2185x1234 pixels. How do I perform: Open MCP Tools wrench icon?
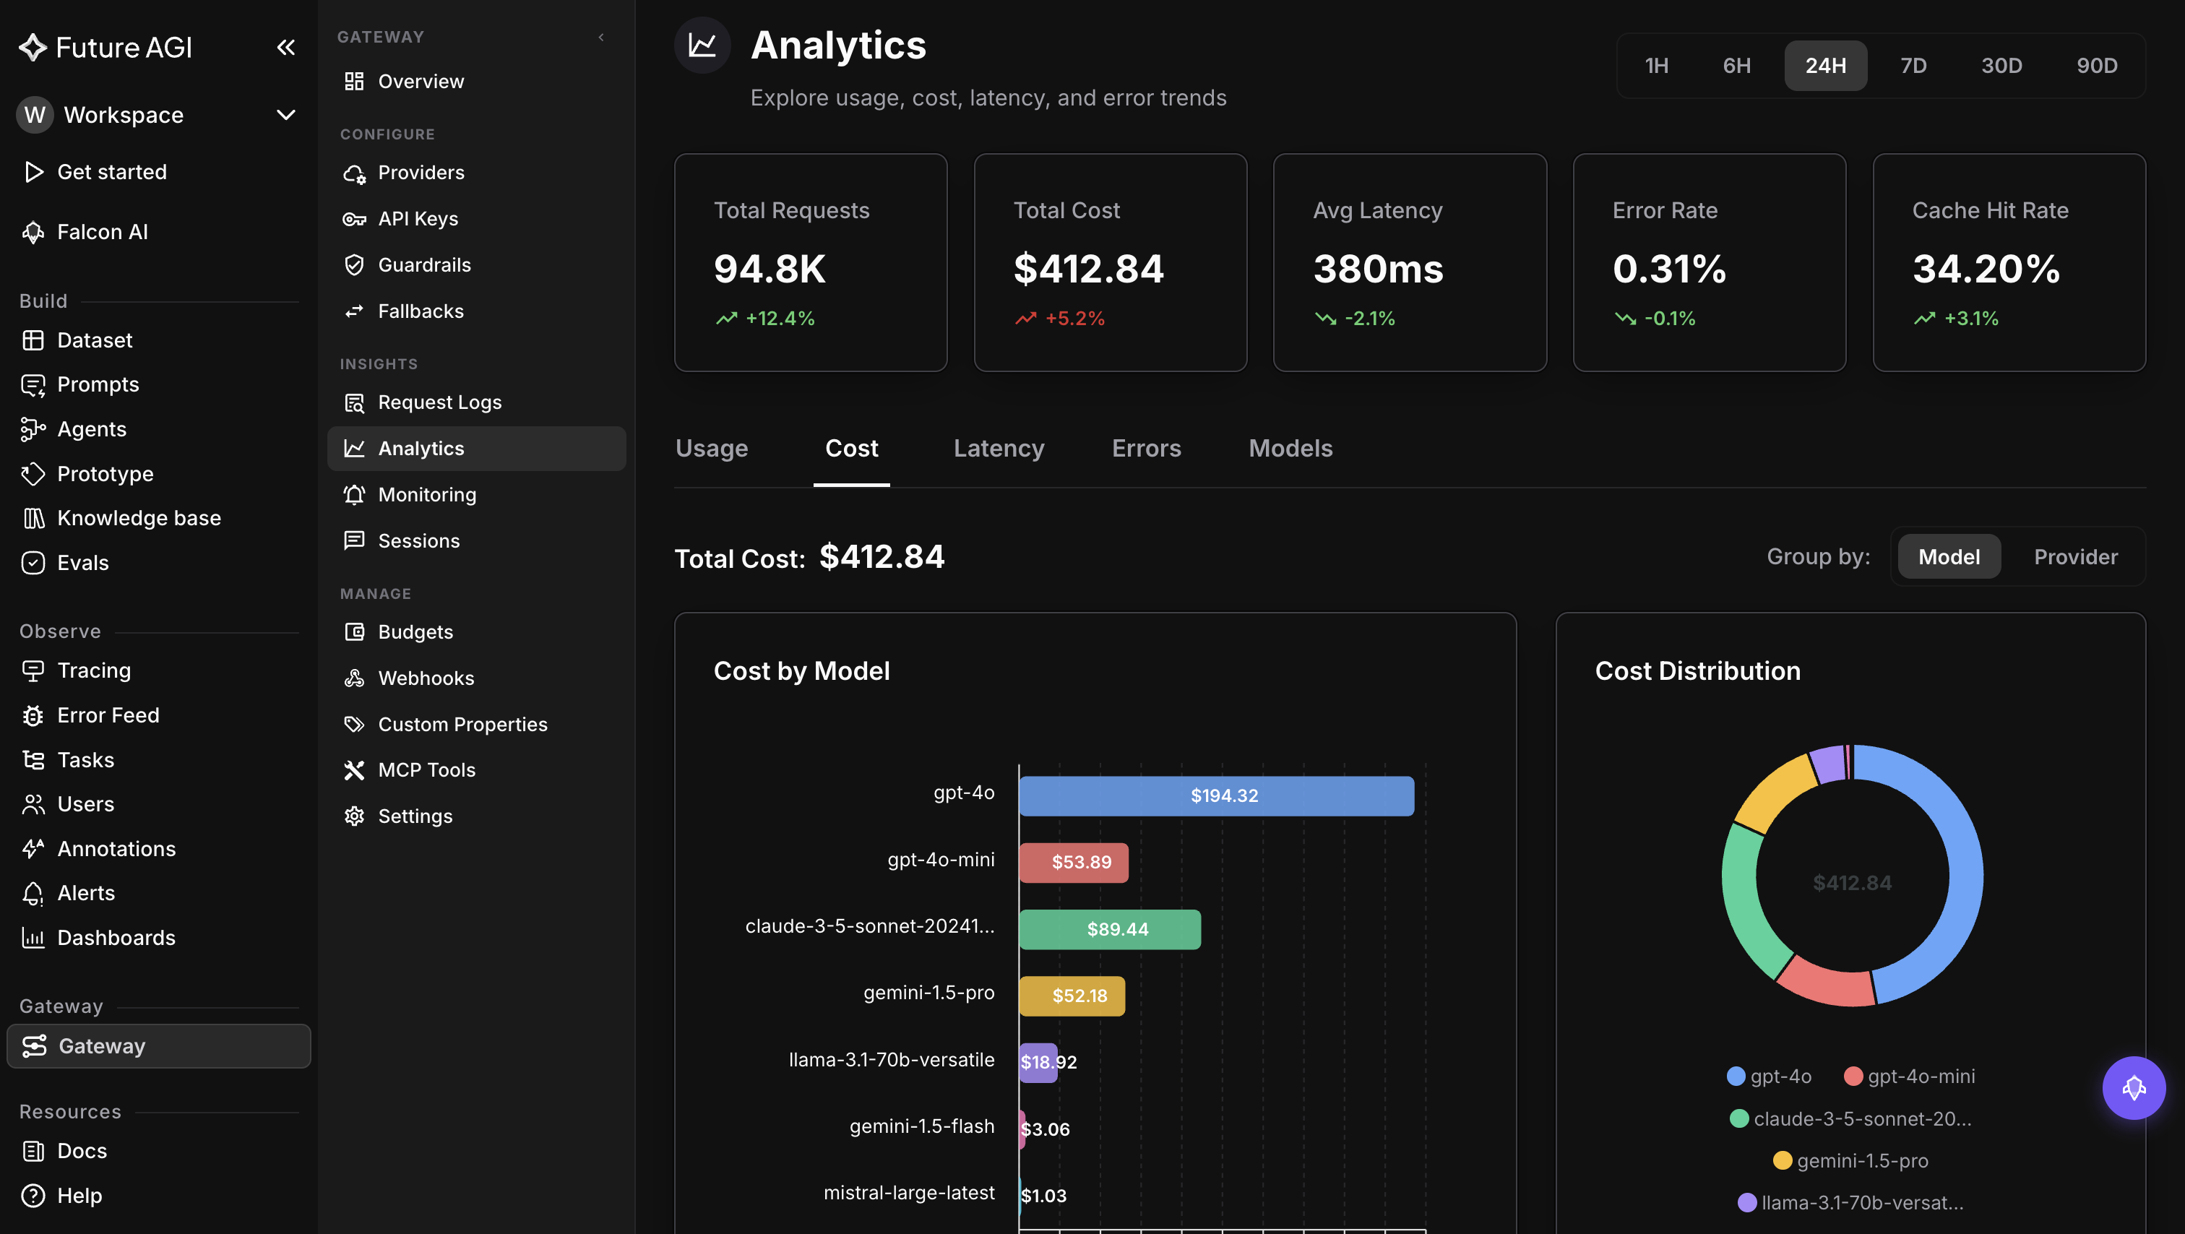(x=354, y=770)
